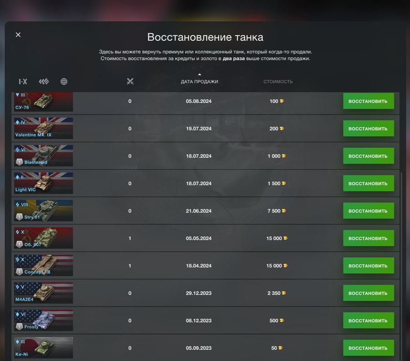Select the Frosty tank thumbnail

click(44, 320)
